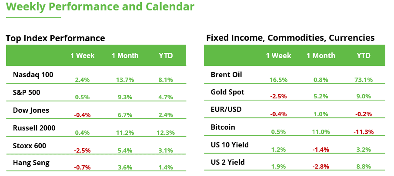The image size is (394, 176).
Task: Click the Nasdaq 100 row label
Action: click(x=33, y=75)
